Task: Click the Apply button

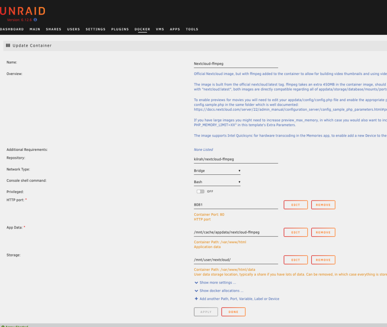Action: (206, 312)
